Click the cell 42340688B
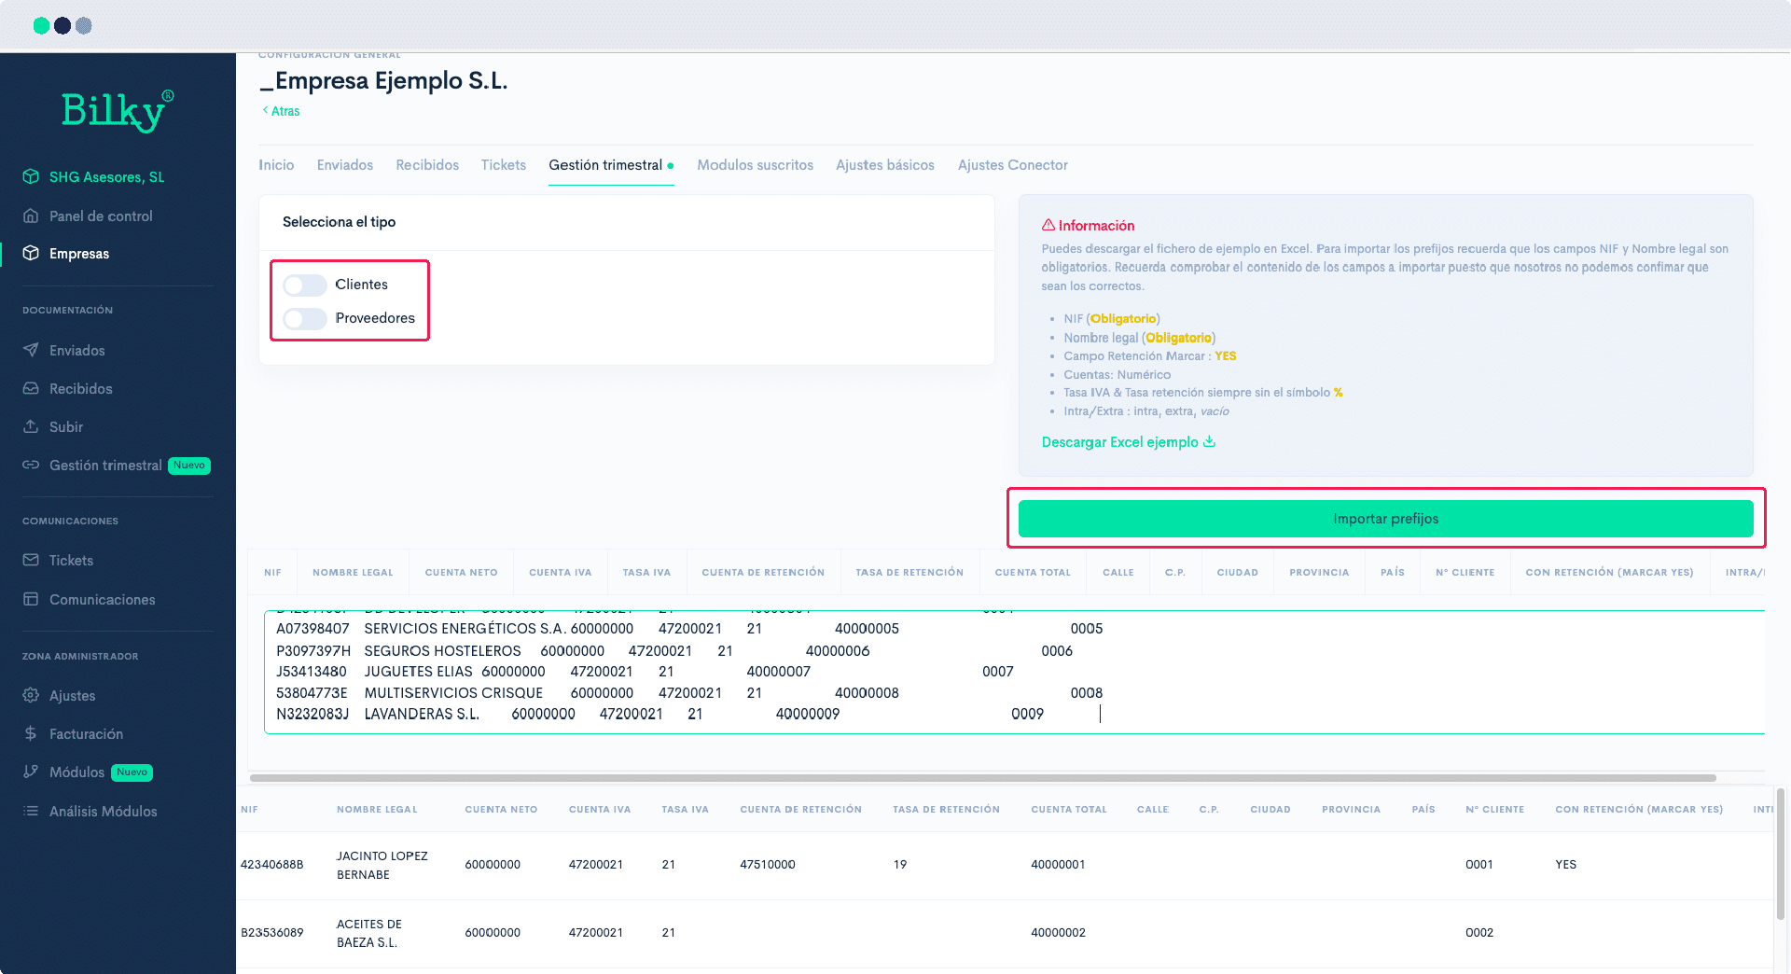The width and height of the screenshot is (1791, 974). tap(272, 865)
